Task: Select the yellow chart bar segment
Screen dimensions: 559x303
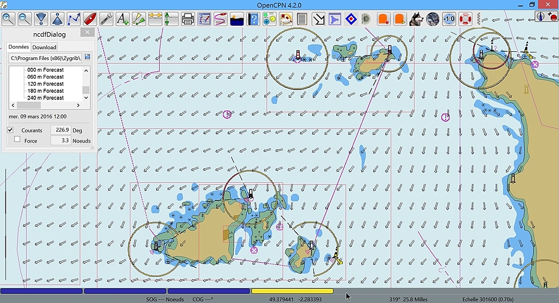Action: click(293, 291)
